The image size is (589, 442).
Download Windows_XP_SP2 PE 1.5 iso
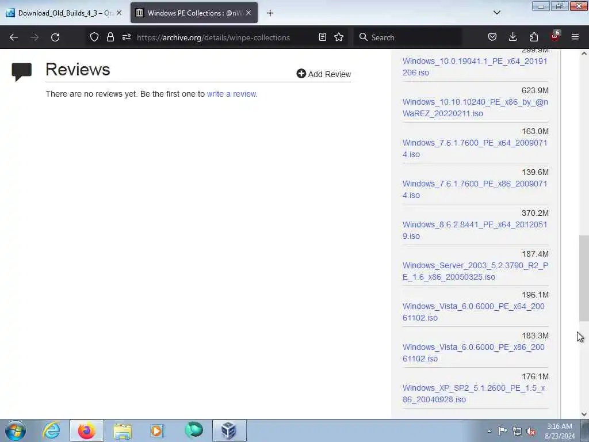point(474,394)
